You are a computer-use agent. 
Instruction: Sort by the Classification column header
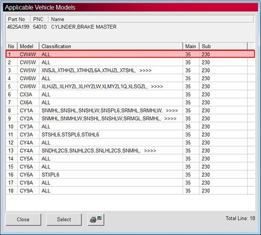(111, 46)
